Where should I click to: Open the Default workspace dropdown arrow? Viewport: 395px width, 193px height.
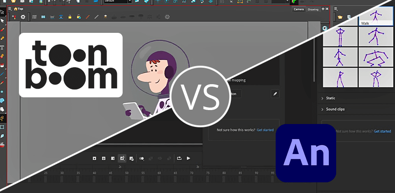tap(130, 1)
